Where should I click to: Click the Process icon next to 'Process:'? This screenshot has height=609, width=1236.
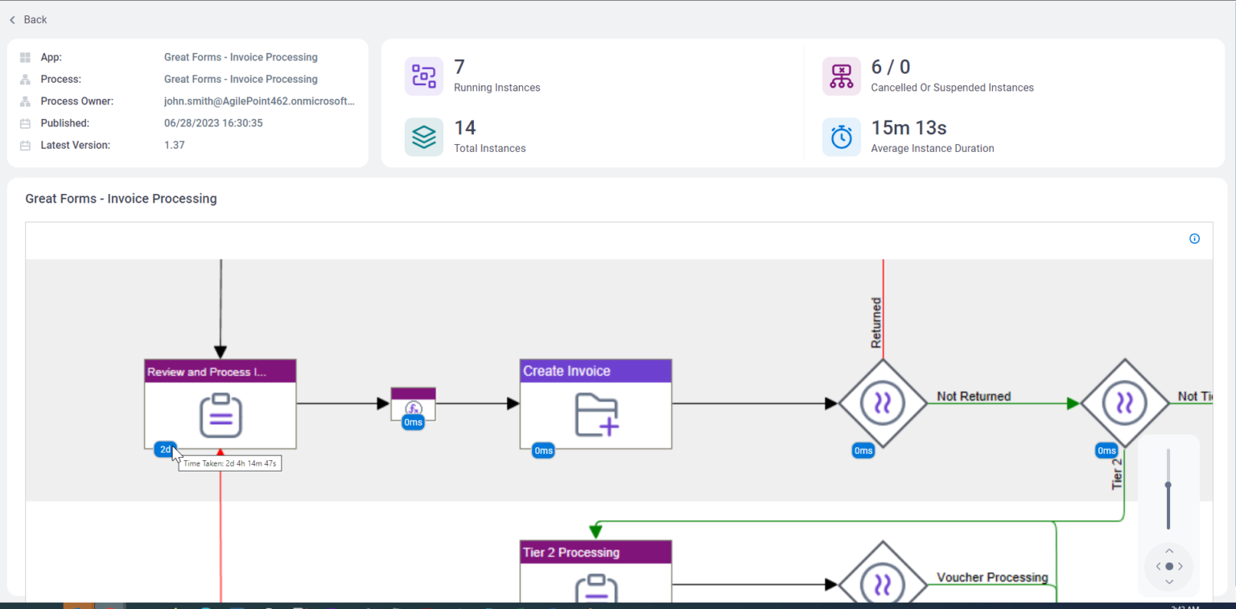coord(24,79)
